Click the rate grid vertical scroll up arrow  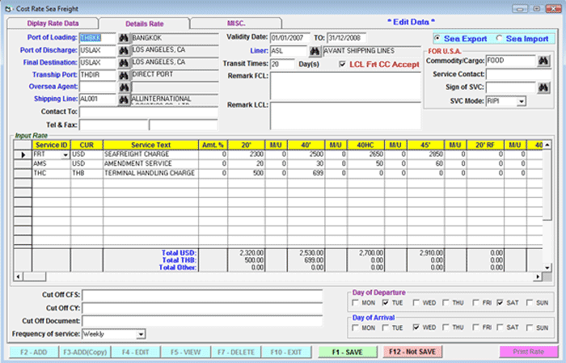547,145
